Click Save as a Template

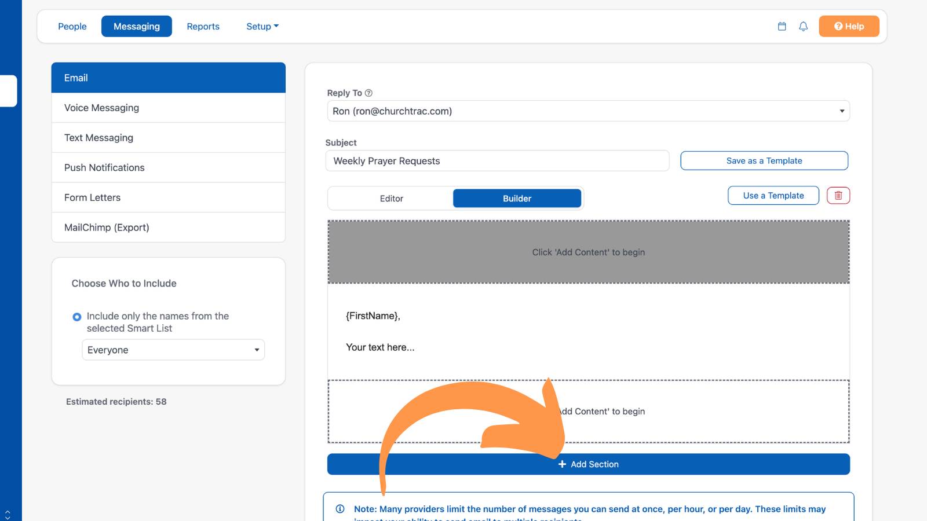coord(764,161)
